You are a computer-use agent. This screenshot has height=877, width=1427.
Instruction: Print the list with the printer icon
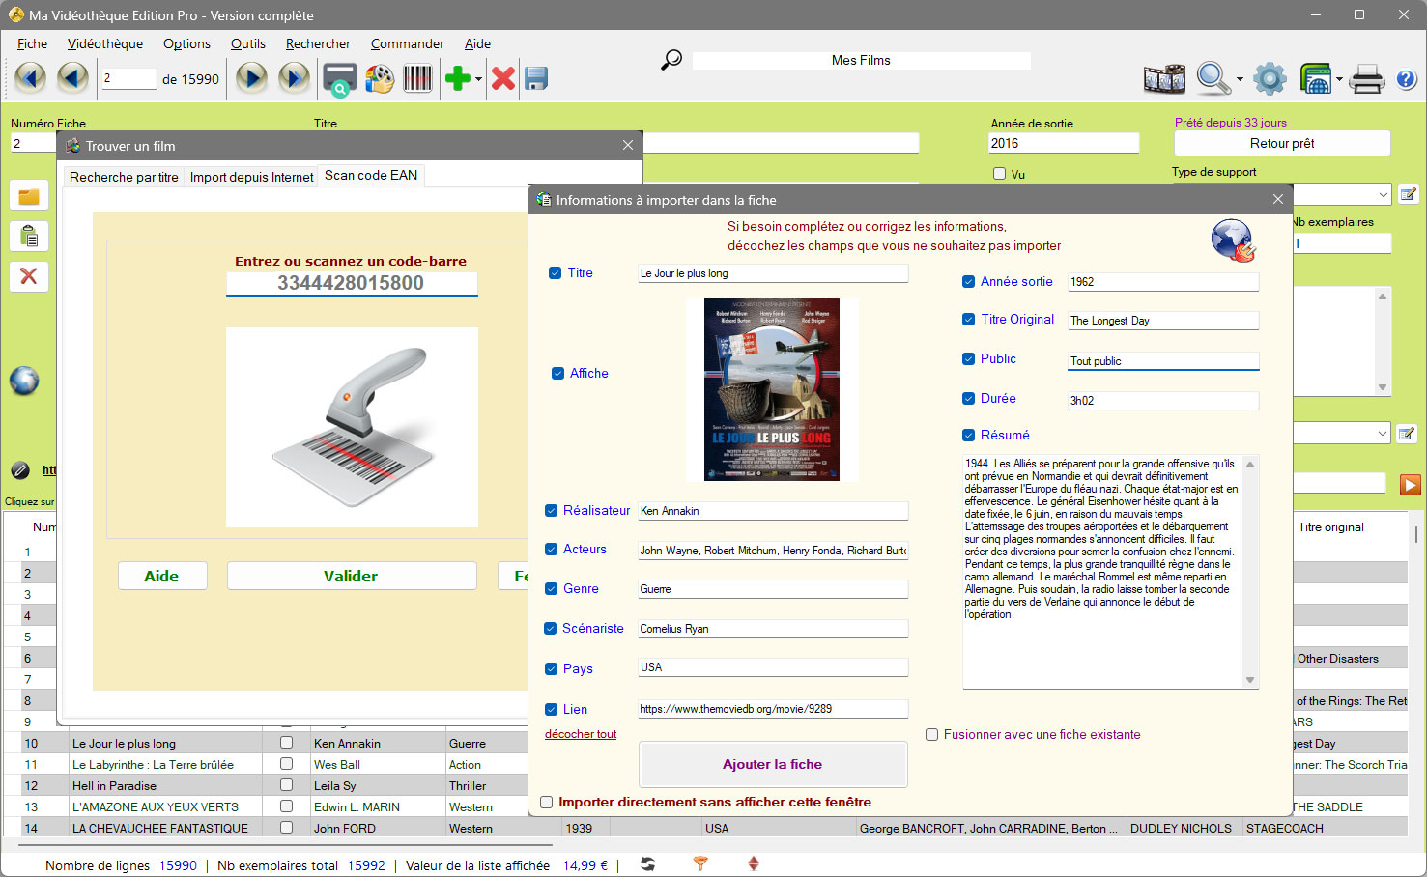coord(1367,79)
